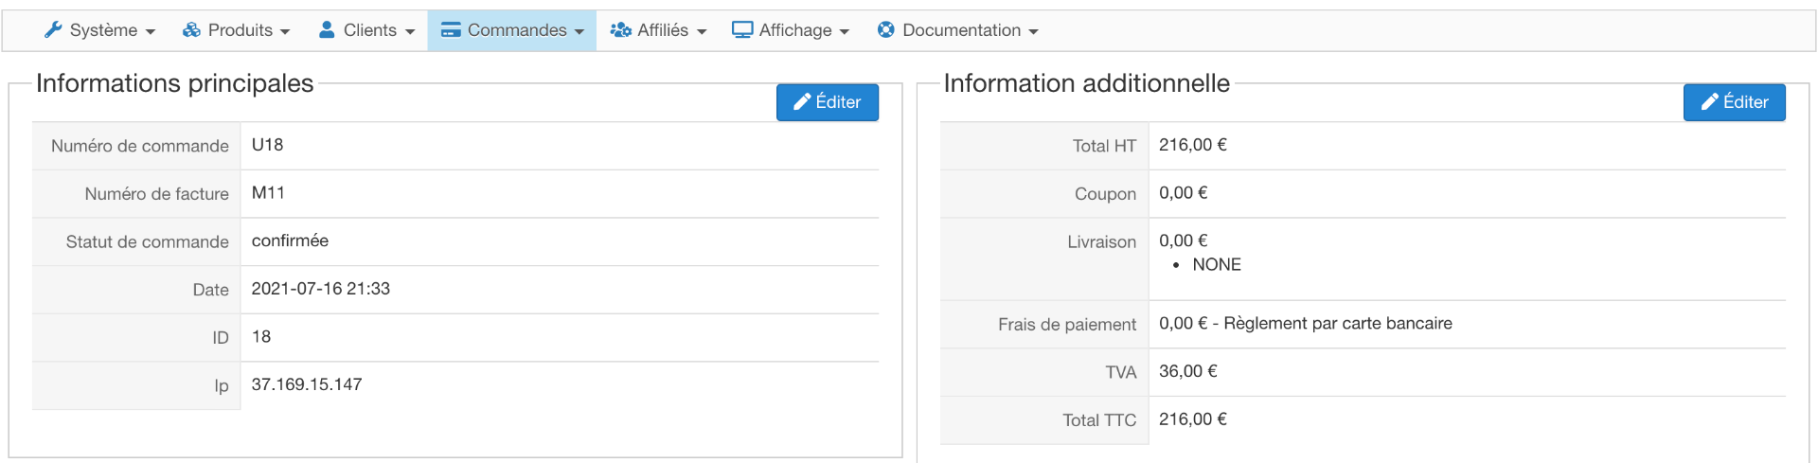
Task: Expand the Système dropdown caret
Action: pyautogui.click(x=151, y=32)
